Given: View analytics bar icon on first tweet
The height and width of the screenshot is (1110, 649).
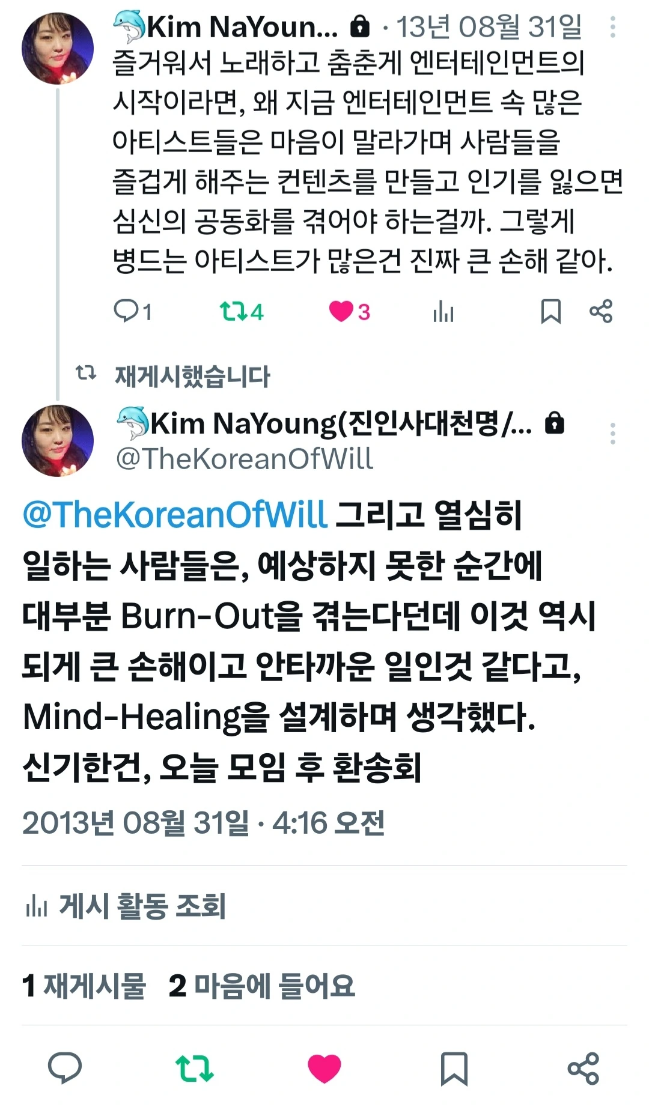Looking at the screenshot, I should 443,312.
